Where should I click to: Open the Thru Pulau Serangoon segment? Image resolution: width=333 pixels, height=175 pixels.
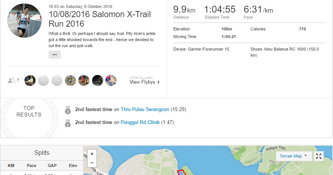point(145,110)
